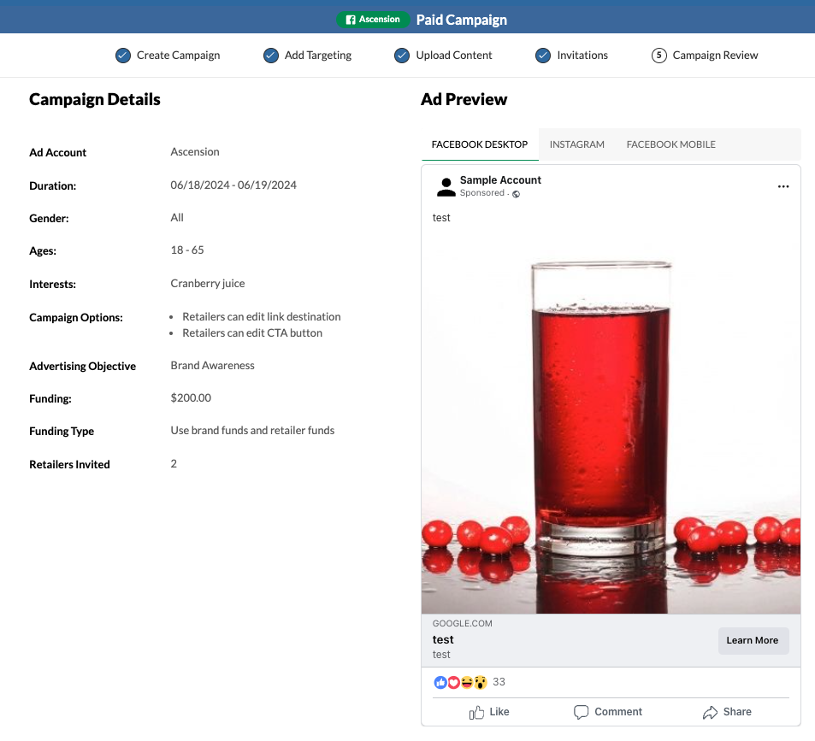The width and height of the screenshot is (815, 741).
Task: Open the Campaign Review step label
Action: [x=715, y=55]
